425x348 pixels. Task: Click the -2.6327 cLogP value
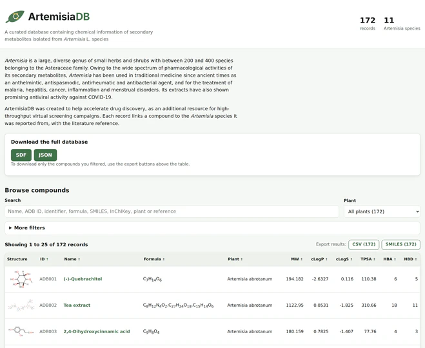320,279
